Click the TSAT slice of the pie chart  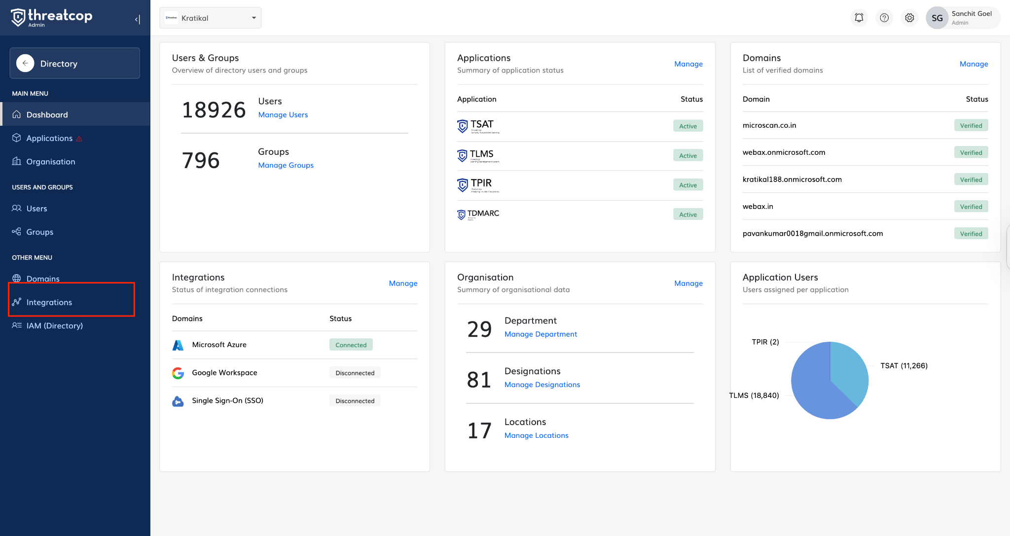tap(849, 370)
